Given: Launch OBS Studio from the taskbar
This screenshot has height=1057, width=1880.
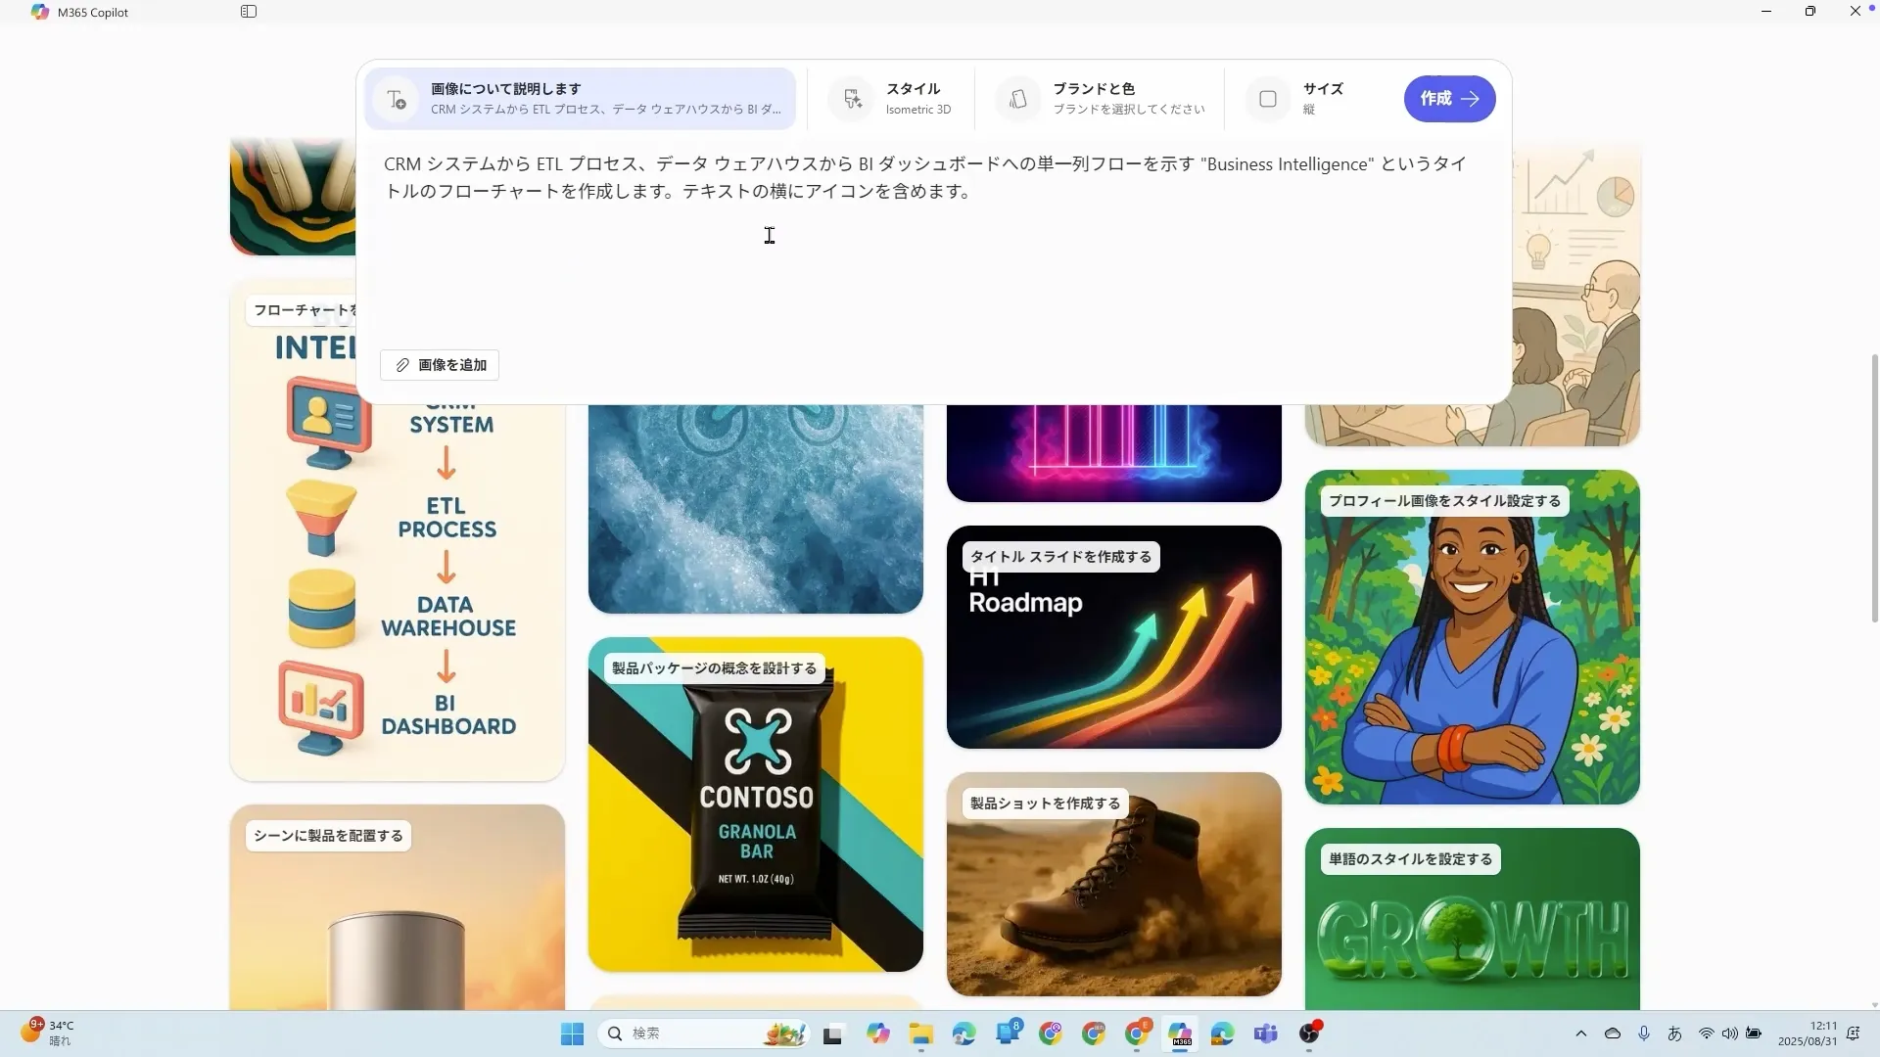Looking at the screenshot, I should tap(1310, 1034).
